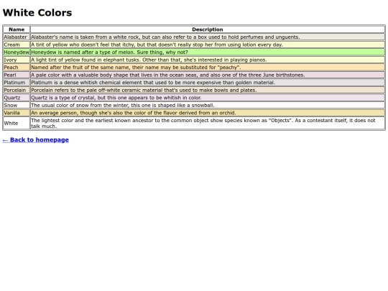Click the Cream name cell
The image size is (388, 291).
[17, 45]
